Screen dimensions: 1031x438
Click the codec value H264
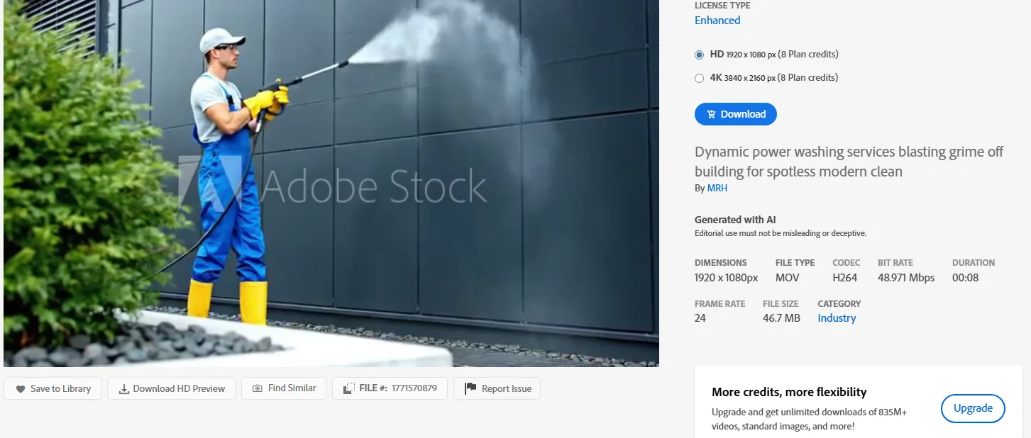(846, 278)
